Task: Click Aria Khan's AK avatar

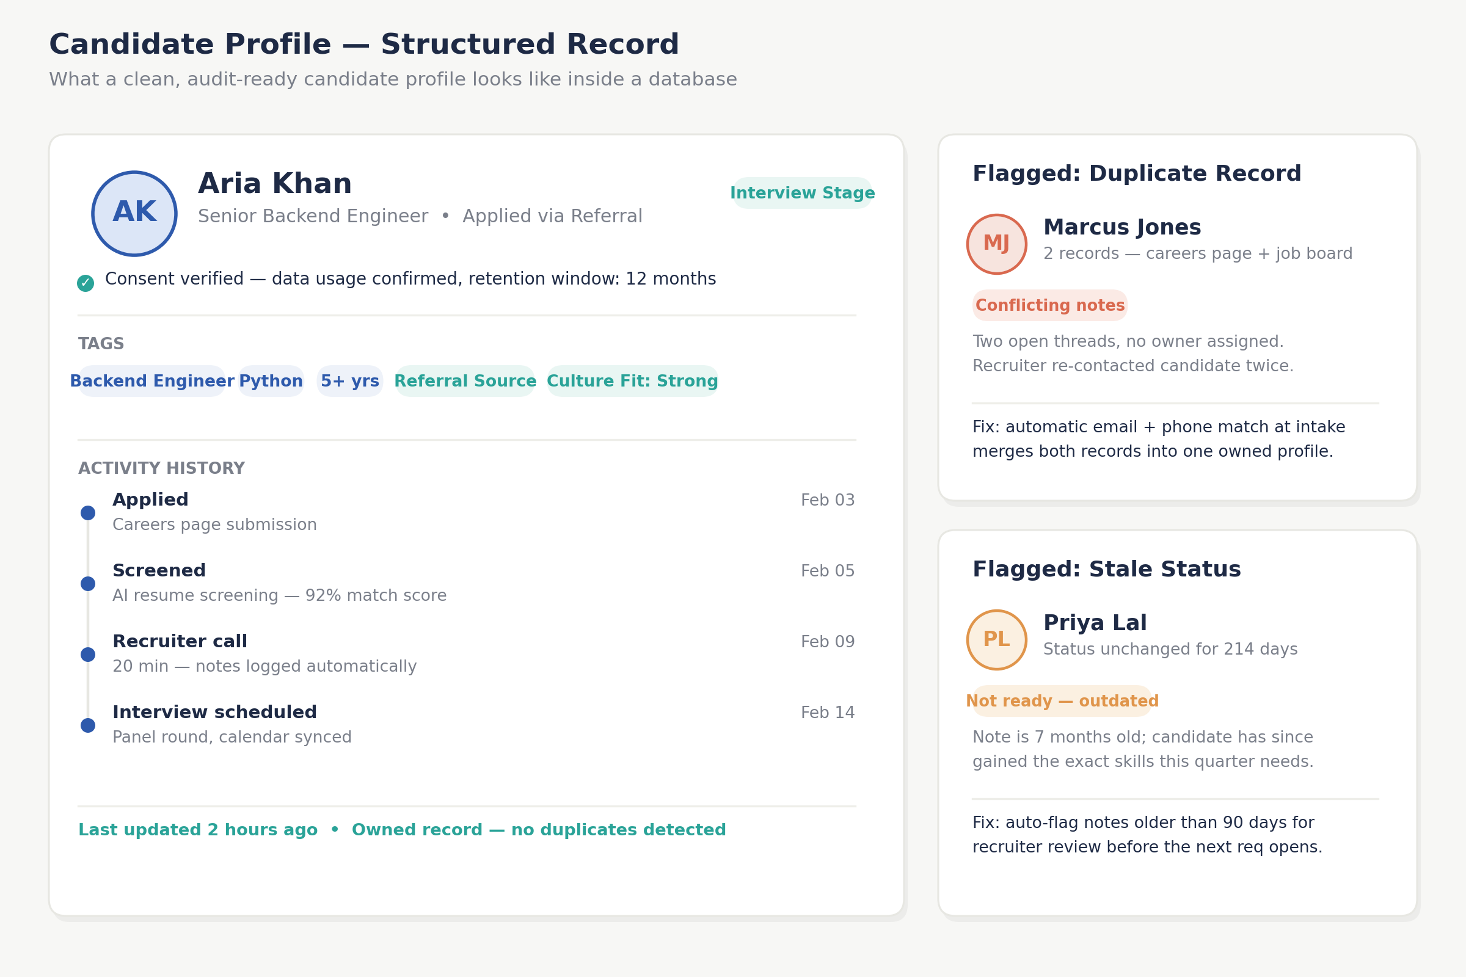Action: [x=134, y=214]
